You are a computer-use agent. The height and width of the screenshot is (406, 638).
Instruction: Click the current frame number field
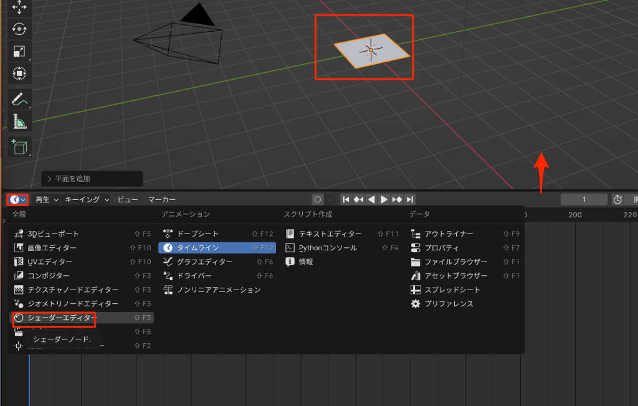584,199
